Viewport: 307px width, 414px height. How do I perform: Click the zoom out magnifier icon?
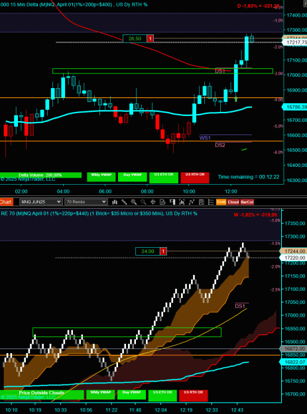coord(143,202)
